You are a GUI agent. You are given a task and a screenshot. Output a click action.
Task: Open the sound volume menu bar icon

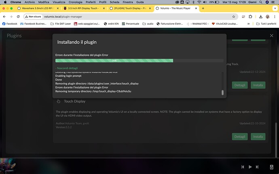(x=205, y=2)
